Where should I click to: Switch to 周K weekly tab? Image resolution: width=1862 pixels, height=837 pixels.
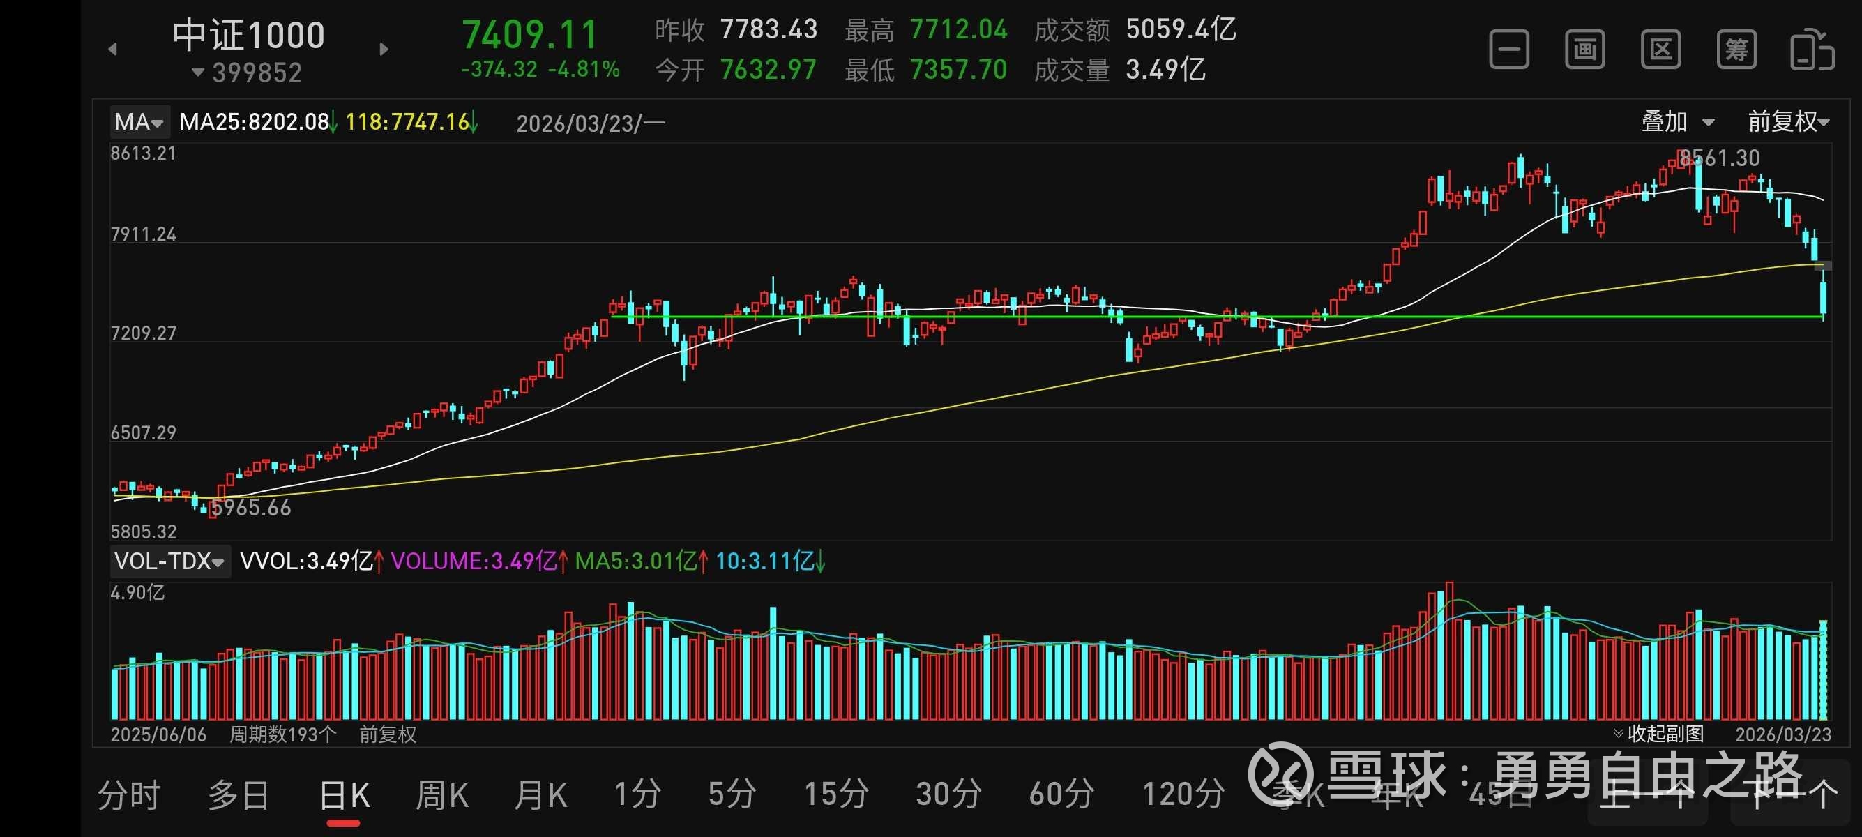[441, 797]
